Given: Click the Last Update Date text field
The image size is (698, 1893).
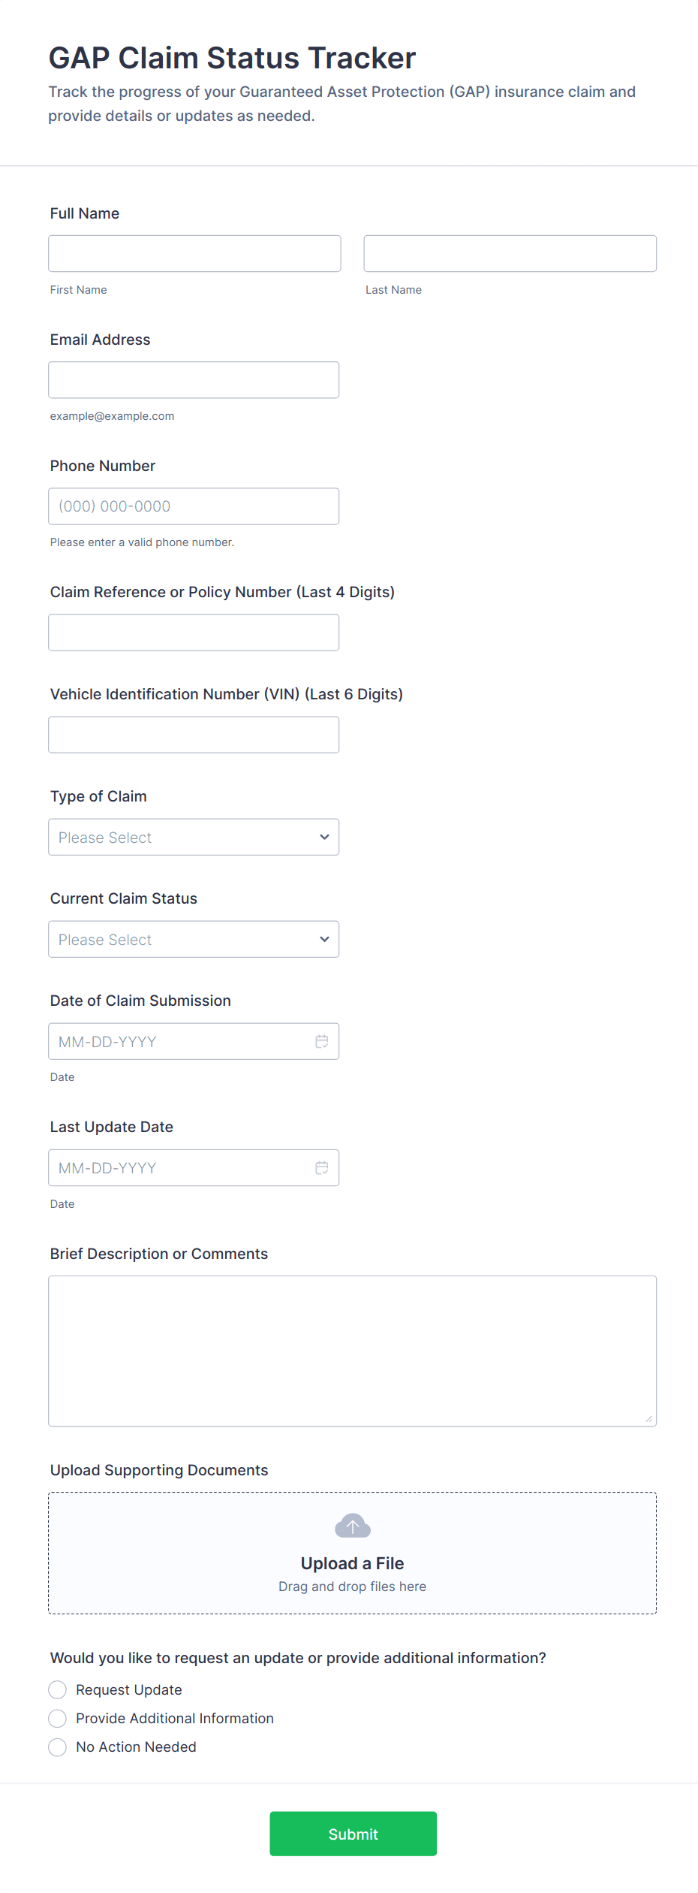Looking at the screenshot, I should click(180, 1167).
